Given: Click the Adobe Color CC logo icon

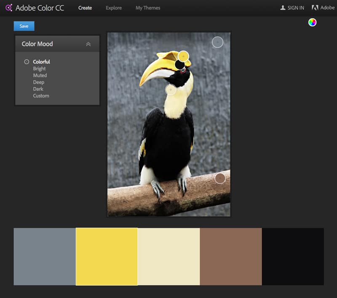Looking at the screenshot, I should (9, 8).
